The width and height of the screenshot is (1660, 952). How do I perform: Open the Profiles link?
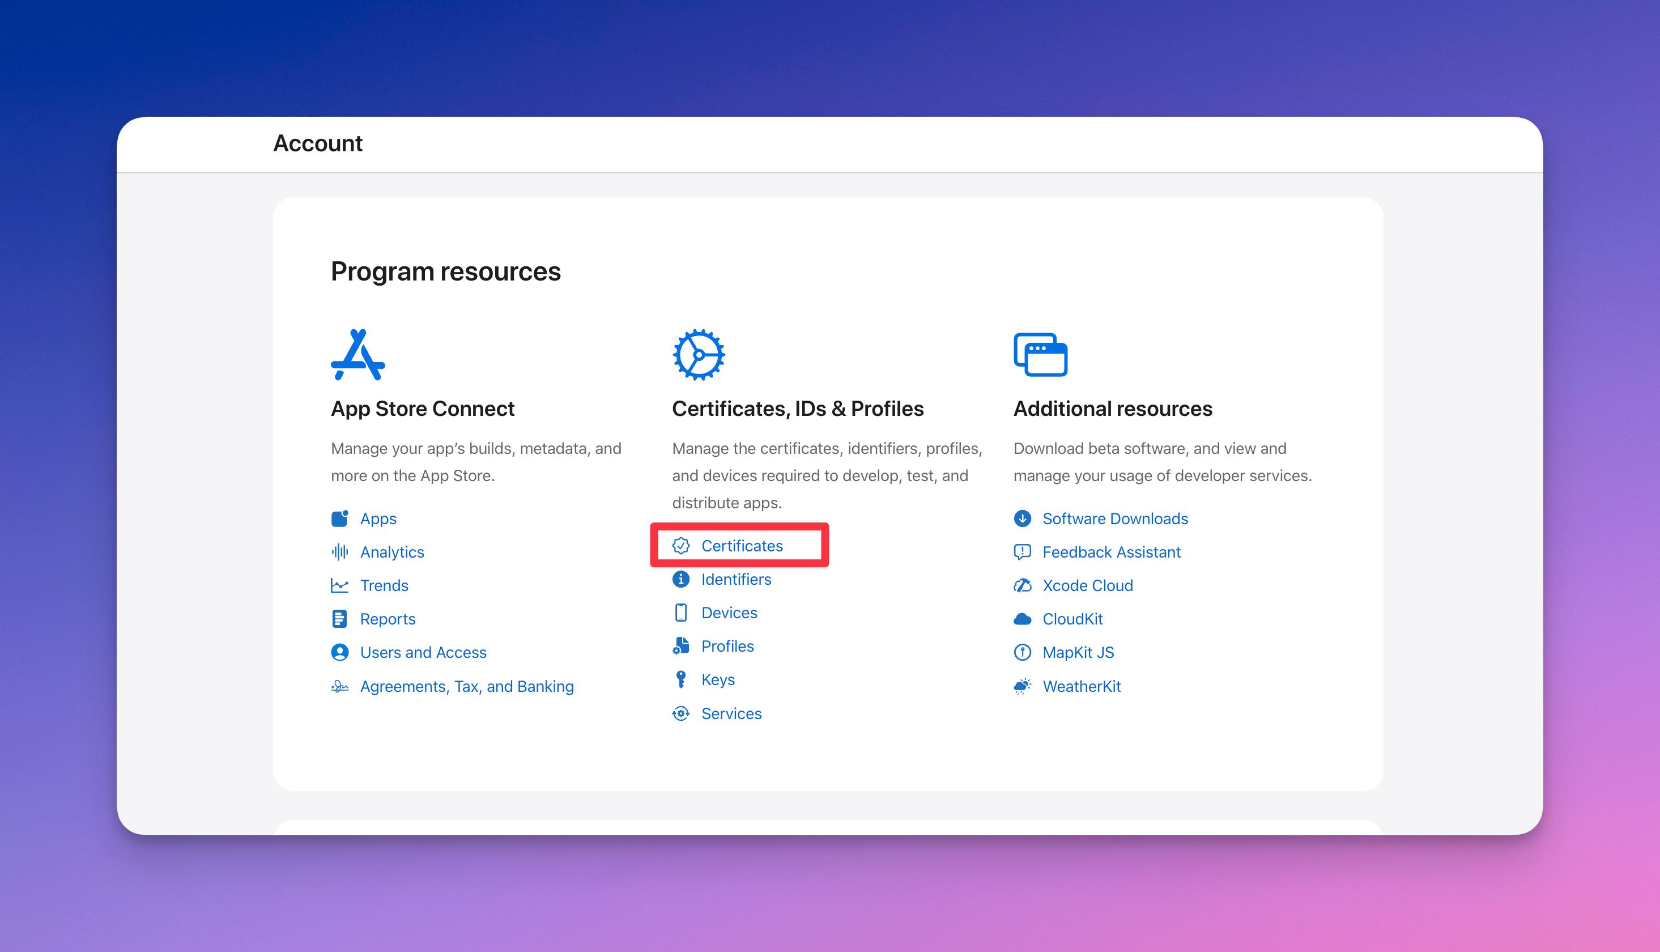point(727,646)
